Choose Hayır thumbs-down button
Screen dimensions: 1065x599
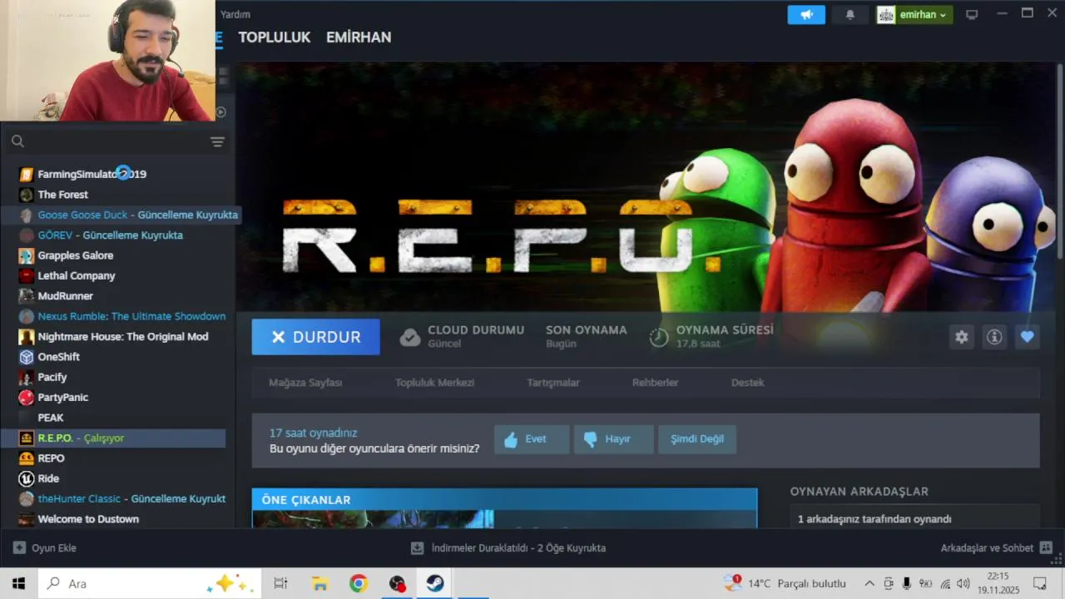tap(614, 439)
